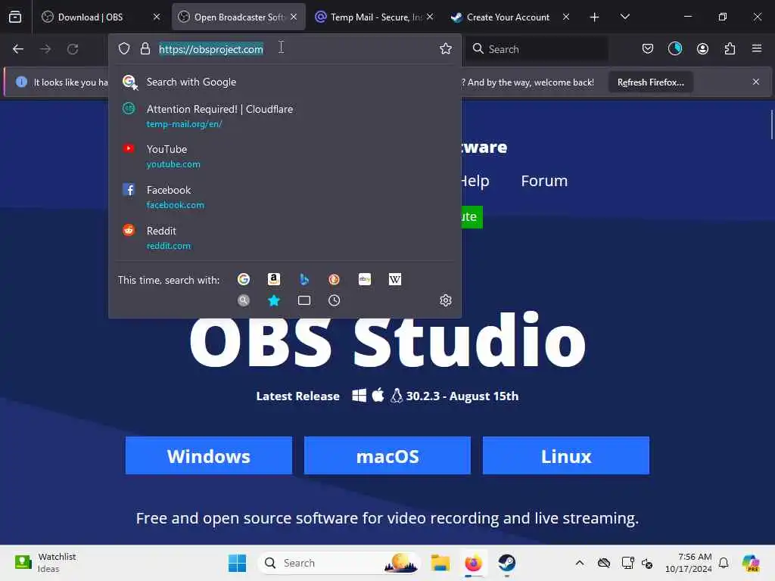This screenshot has height=581, width=775.
Task: Open the clock showing 7:56 AM
Action: click(x=689, y=563)
